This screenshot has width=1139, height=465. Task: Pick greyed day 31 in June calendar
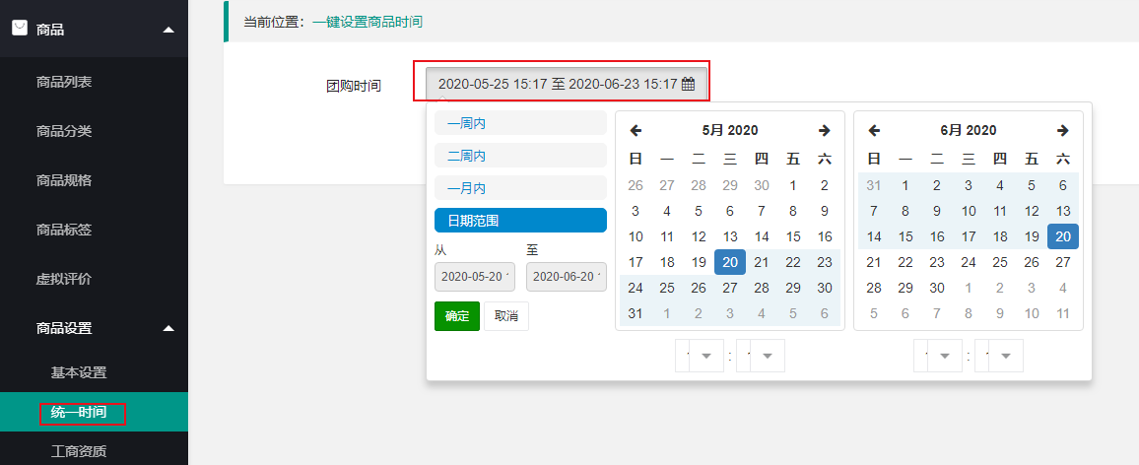pyautogui.click(x=874, y=185)
